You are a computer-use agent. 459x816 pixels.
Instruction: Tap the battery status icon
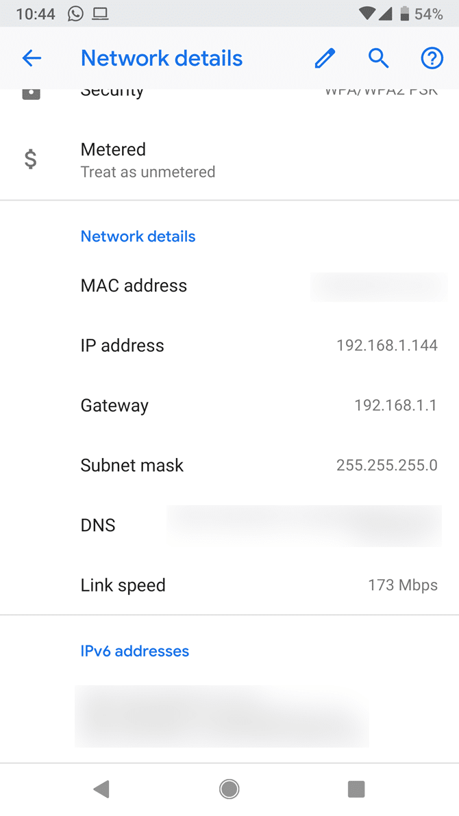pos(404,14)
